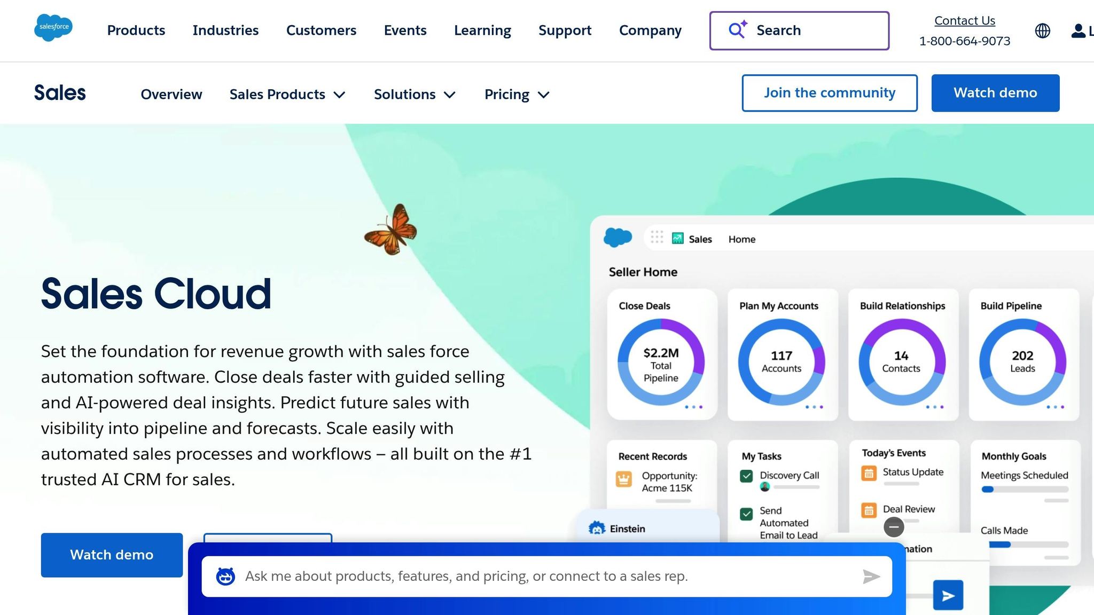Click the round minus collapse icon

coord(894,527)
